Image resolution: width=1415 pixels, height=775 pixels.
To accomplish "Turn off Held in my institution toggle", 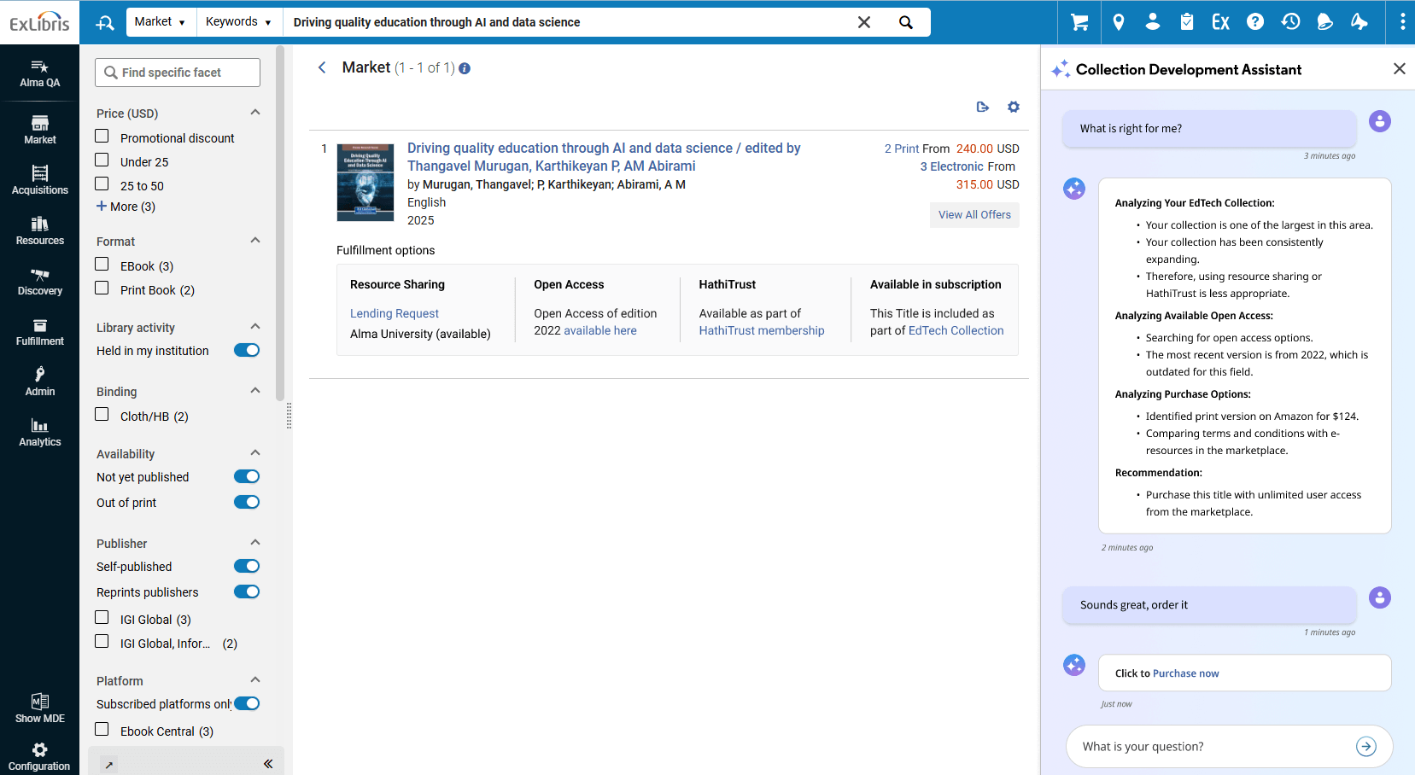I will click(247, 351).
